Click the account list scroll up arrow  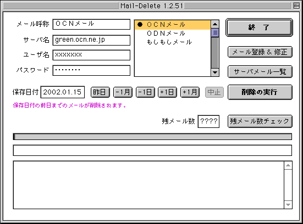(x=215, y=24)
